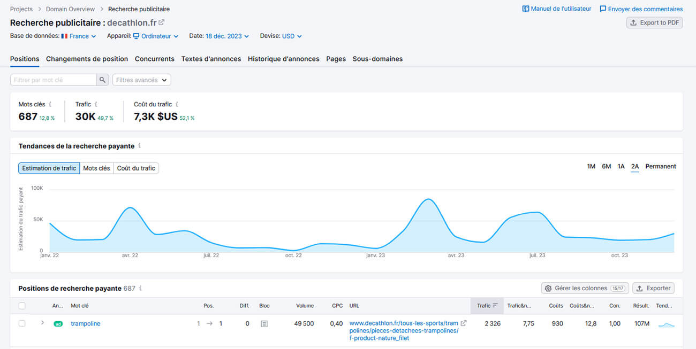
Task: Click the magnifier search button in keyword filter
Action: click(x=103, y=80)
